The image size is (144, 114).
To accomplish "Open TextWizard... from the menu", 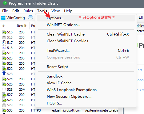I will [86, 51].
